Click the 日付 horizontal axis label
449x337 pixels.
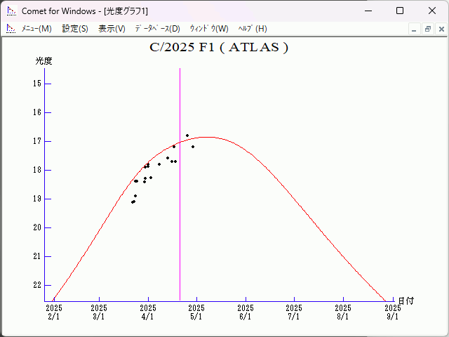click(406, 300)
